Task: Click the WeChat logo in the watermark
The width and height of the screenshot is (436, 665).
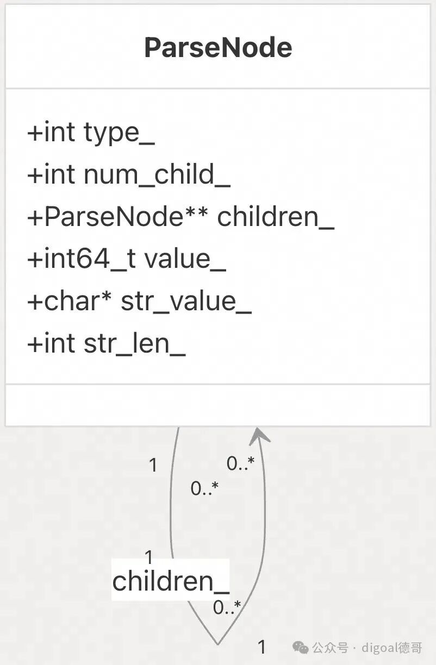Action: (x=301, y=647)
